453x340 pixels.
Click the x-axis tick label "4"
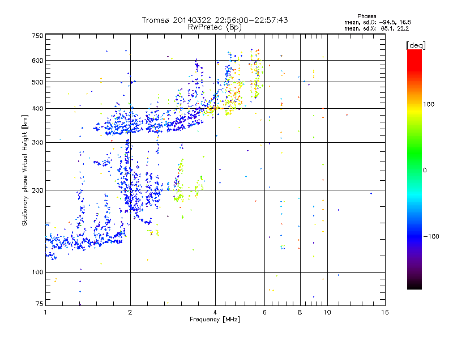[215, 312]
